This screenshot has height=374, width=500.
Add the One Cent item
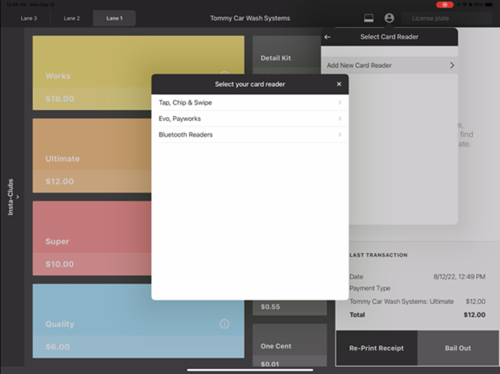click(290, 345)
